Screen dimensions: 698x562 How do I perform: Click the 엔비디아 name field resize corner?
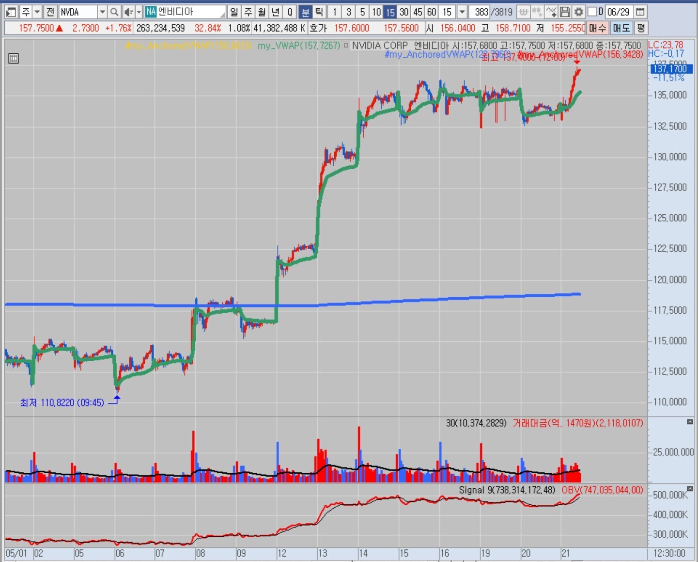pyautogui.click(x=223, y=15)
